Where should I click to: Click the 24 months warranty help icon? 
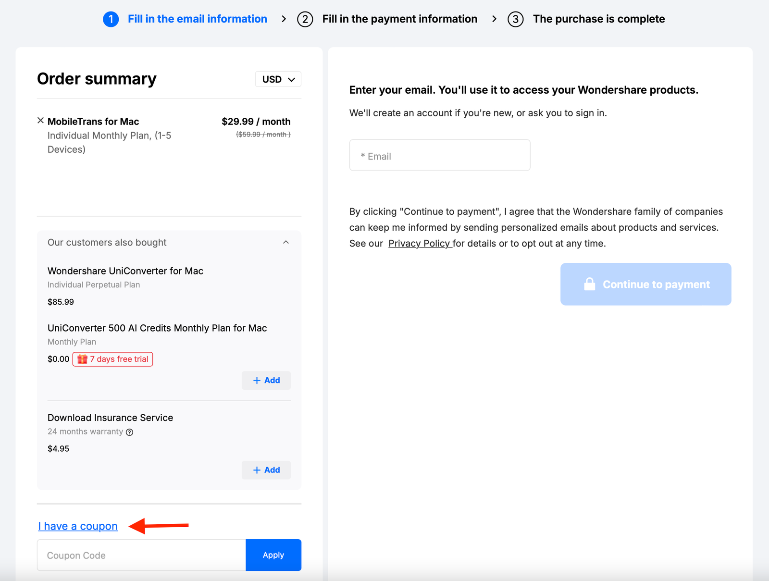coord(129,432)
